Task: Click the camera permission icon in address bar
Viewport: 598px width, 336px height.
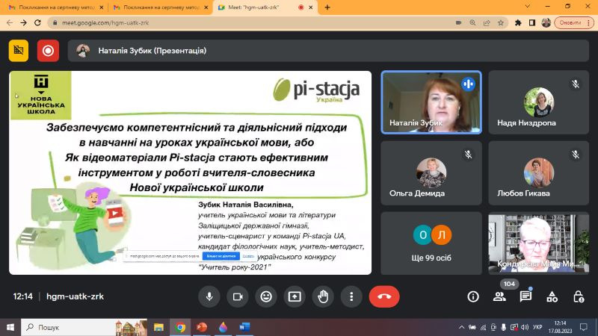Action: tap(458, 23)
